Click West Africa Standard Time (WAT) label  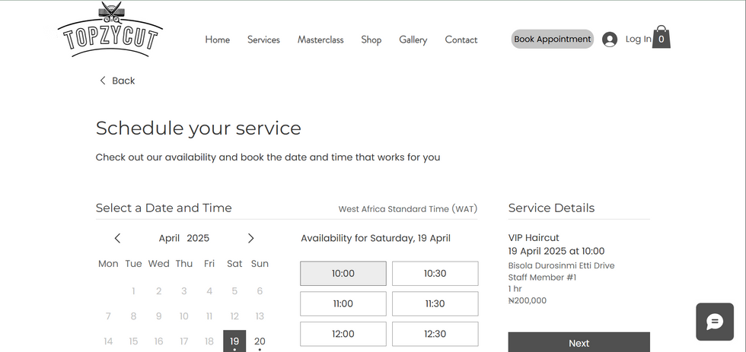click(x=408, y=209)
